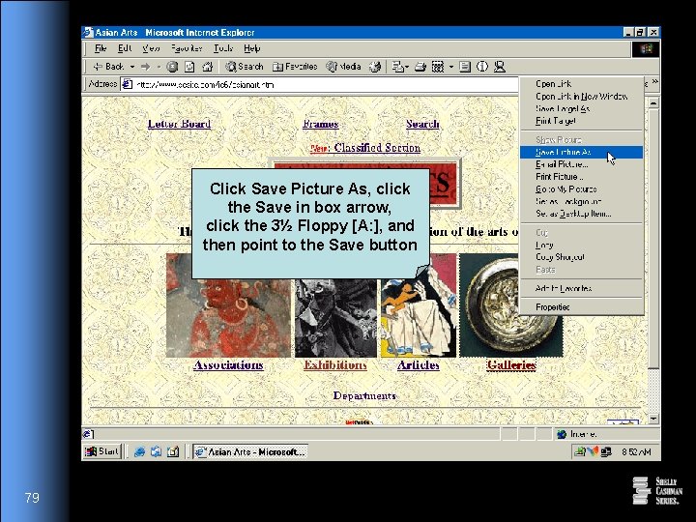Choose Open Link in New Window
Image resolution: width=696 pixels, height=522 pixels.
click(x=581, y=96)
